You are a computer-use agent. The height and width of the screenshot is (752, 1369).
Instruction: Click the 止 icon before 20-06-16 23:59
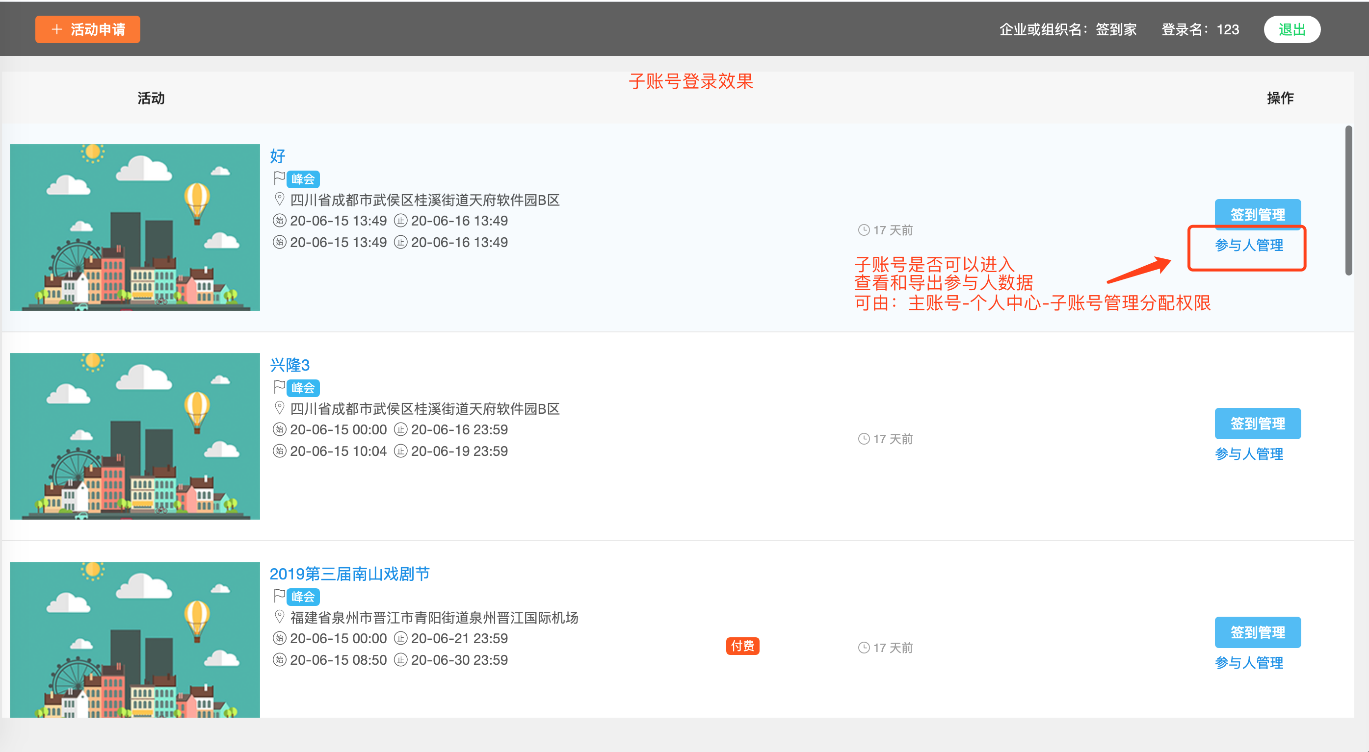coord(401,429)
